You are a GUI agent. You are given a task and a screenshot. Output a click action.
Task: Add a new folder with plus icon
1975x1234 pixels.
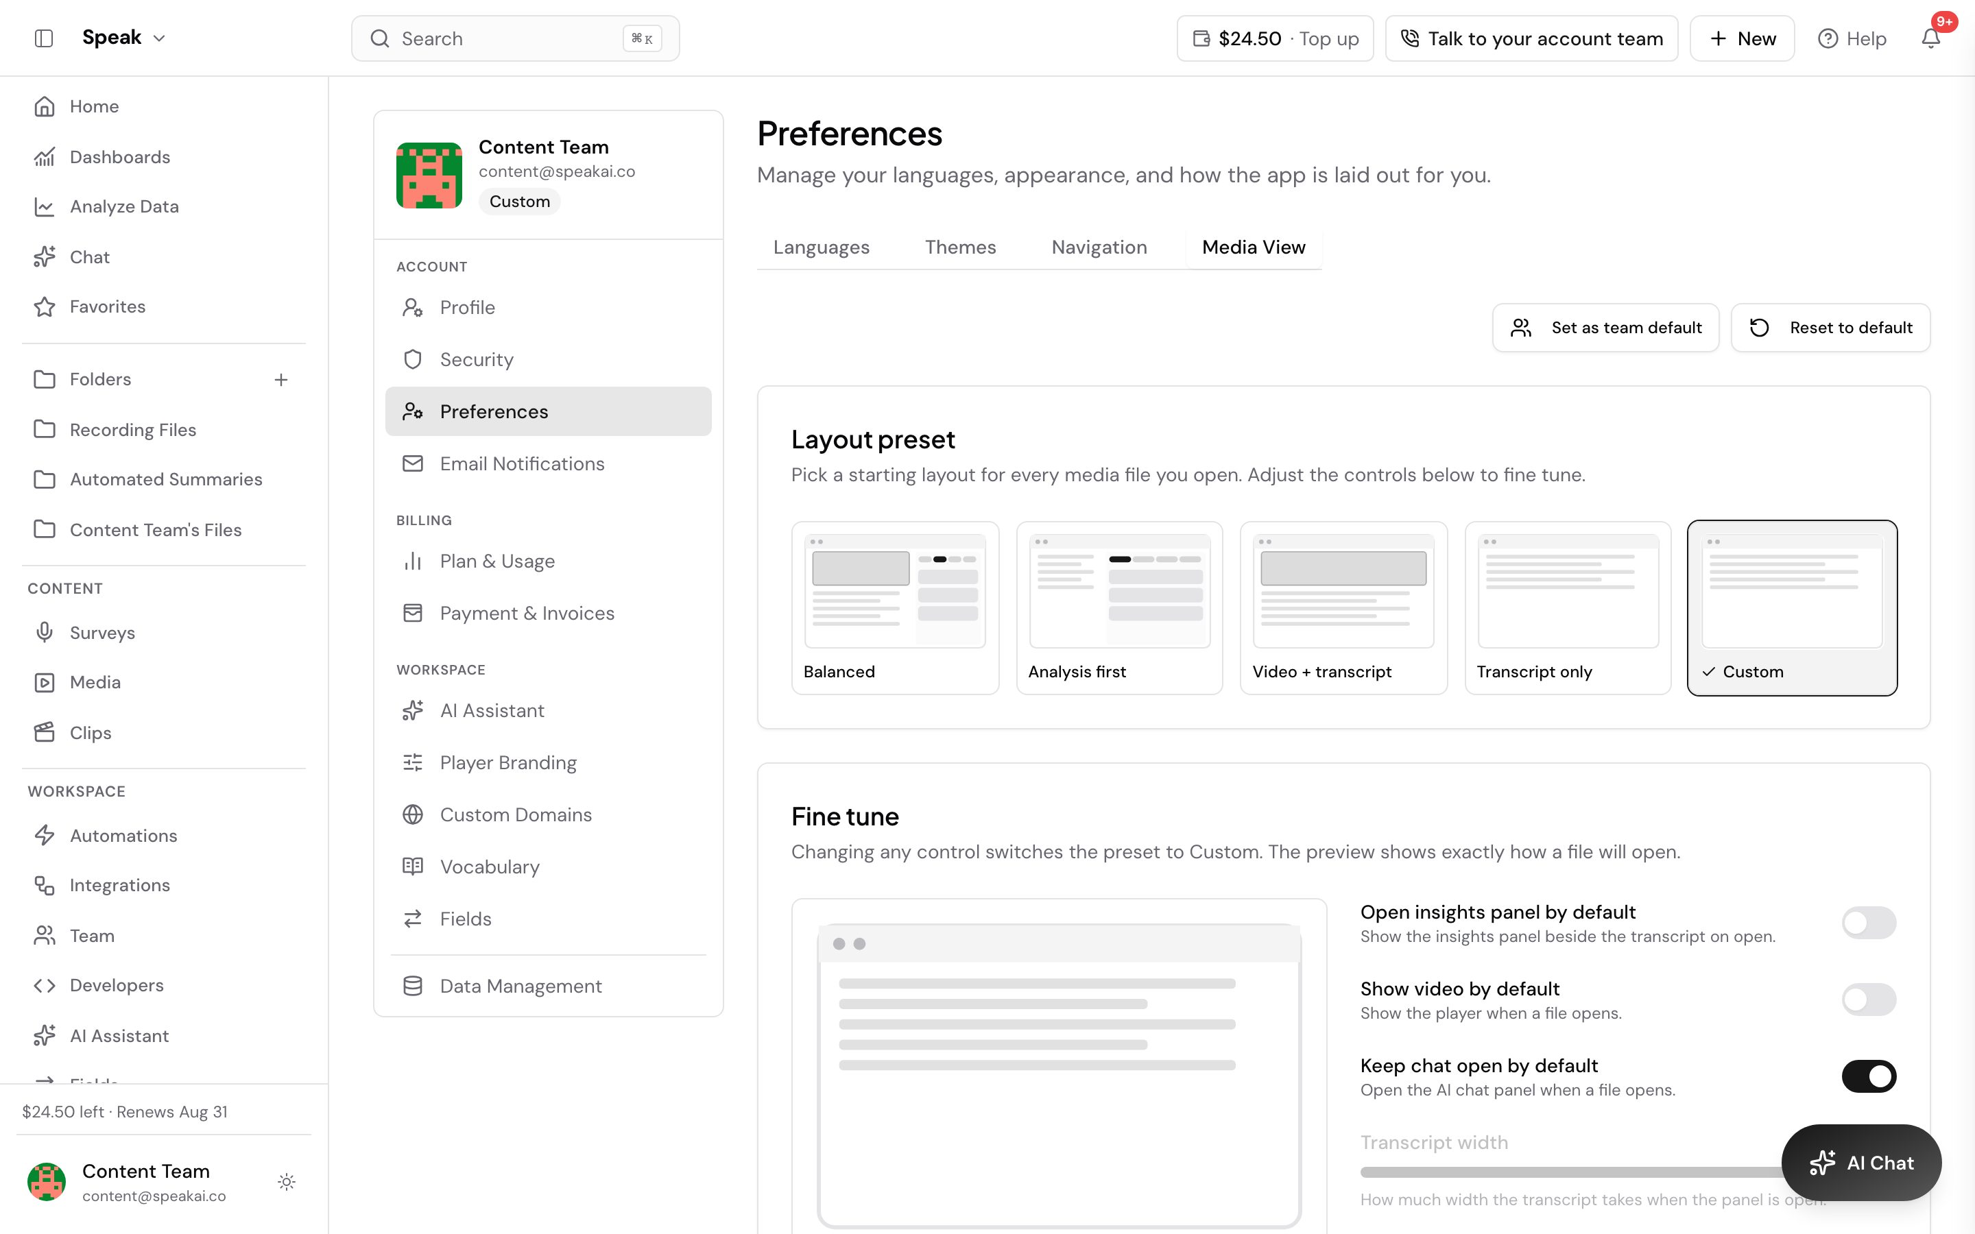(280, 380)
